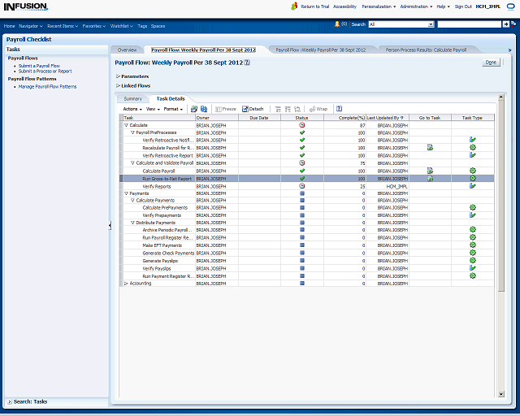520x416 pixels.
Task: Click the help icon beside the flow title
Action: point(247,62)
